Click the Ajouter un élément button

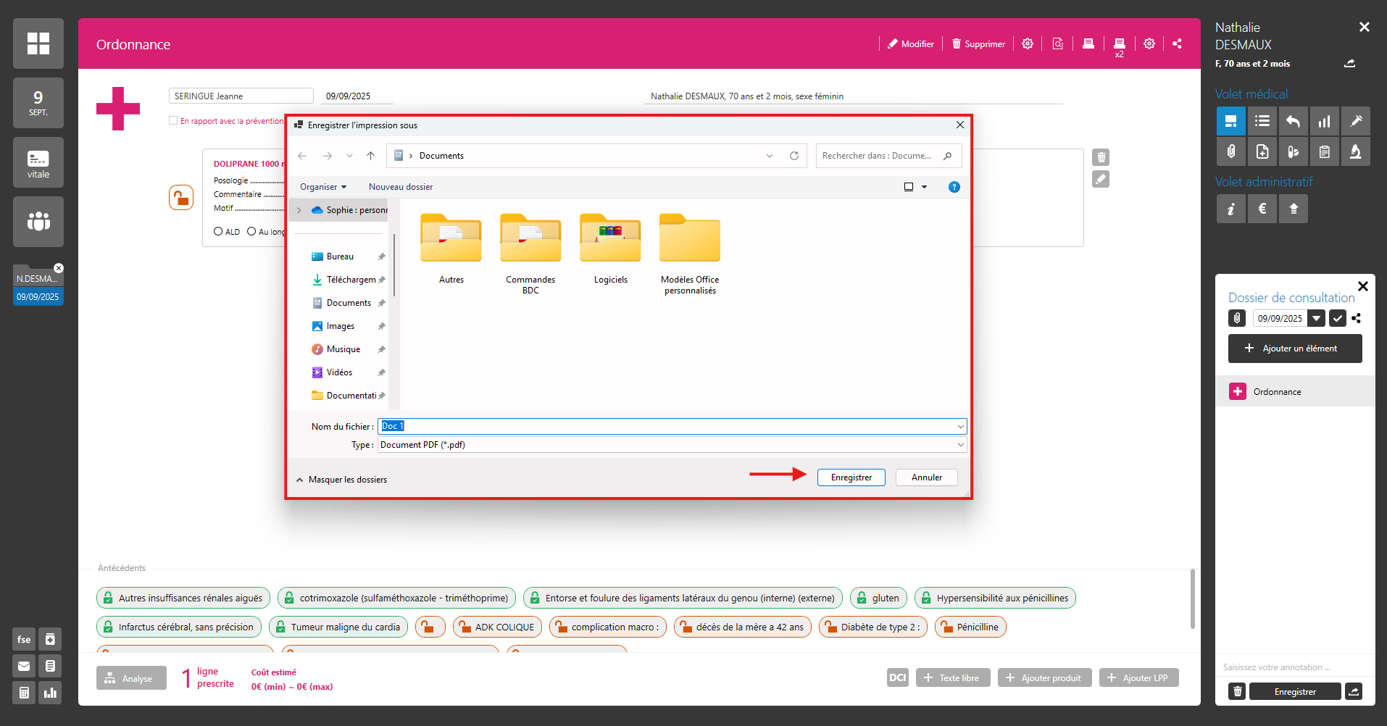click(x=1294, y=349)
